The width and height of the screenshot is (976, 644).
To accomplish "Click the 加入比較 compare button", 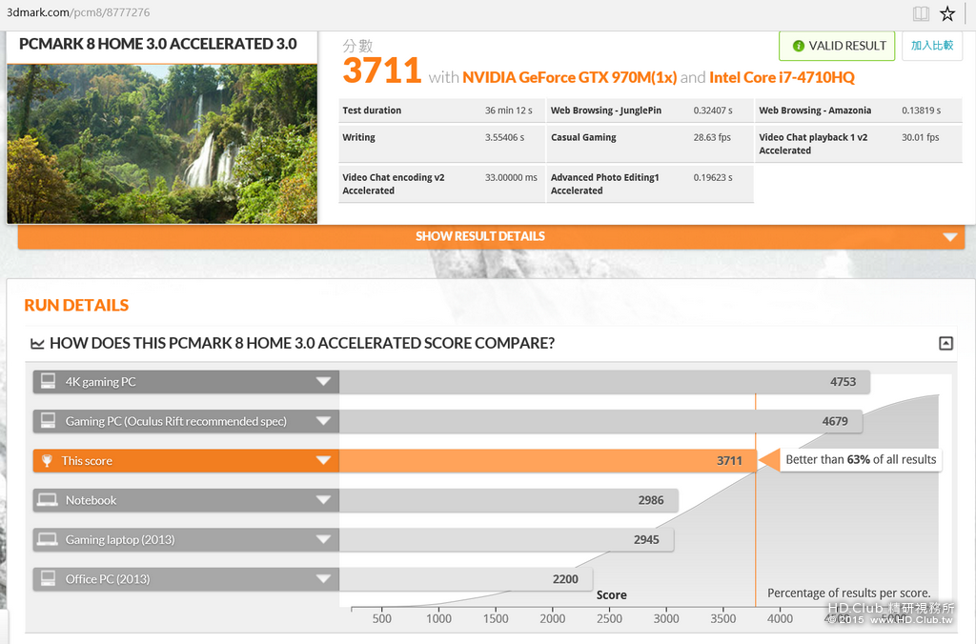I will [932, 46].
